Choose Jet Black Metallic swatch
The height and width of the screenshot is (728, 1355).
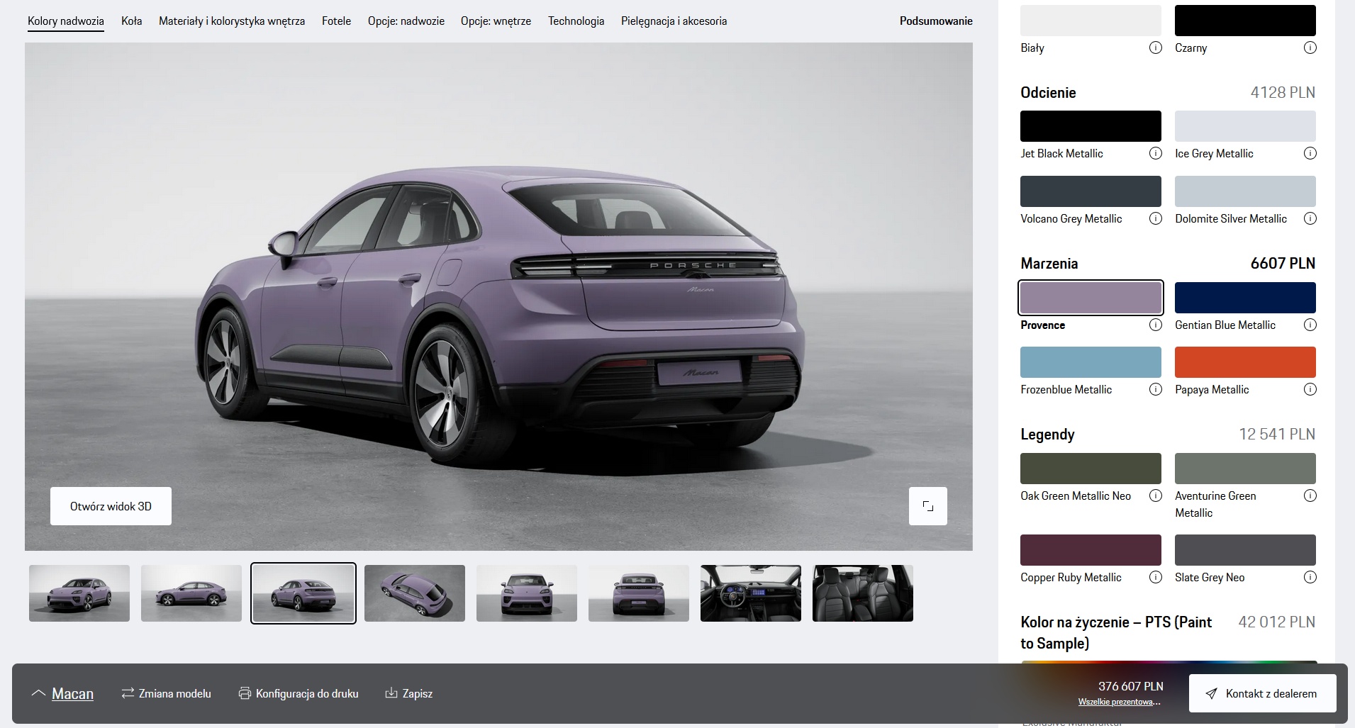tap(1091, 126)
